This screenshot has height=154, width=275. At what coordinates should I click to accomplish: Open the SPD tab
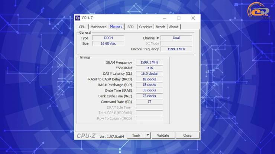[130, 27]
